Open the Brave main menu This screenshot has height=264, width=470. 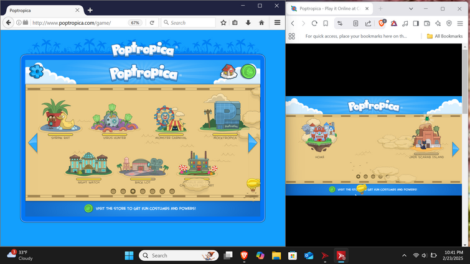(x=460, y=24)
